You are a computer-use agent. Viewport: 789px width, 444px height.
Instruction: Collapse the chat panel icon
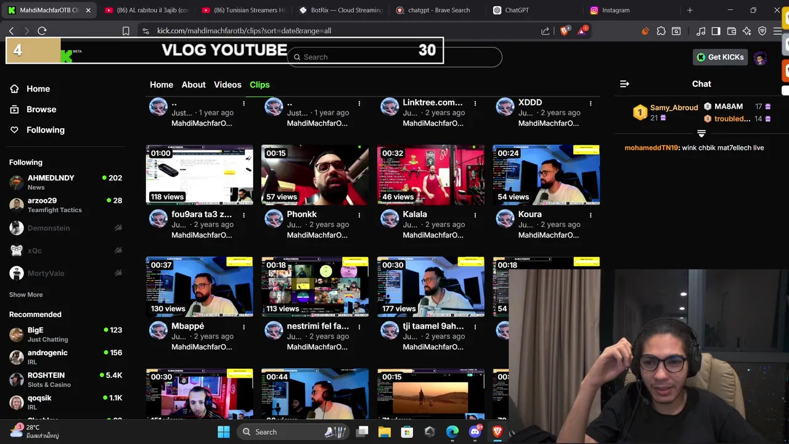tap(624, 84)
